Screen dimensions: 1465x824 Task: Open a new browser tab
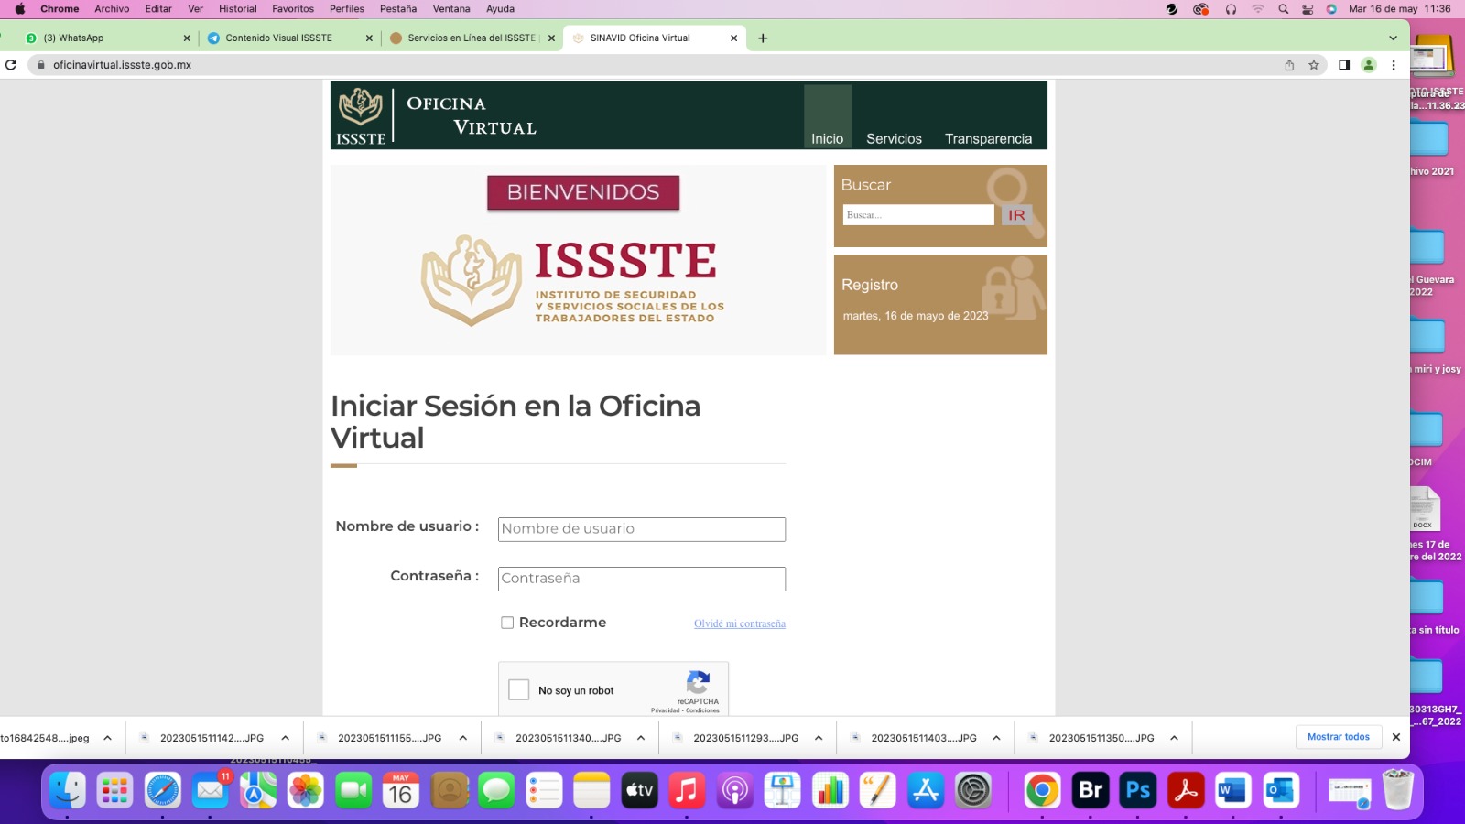763,38
